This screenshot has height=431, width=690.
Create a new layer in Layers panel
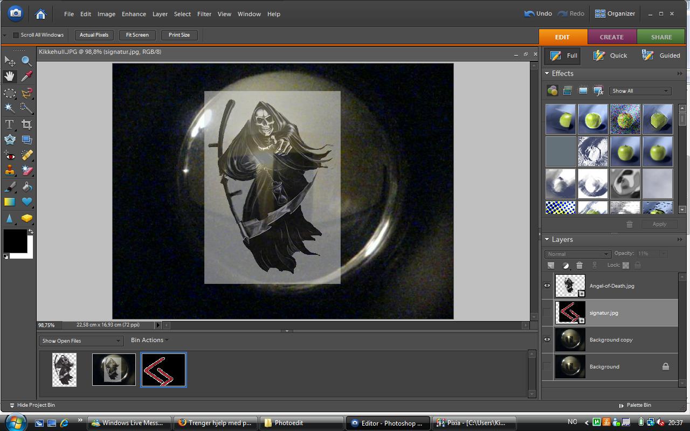point(551,265)
